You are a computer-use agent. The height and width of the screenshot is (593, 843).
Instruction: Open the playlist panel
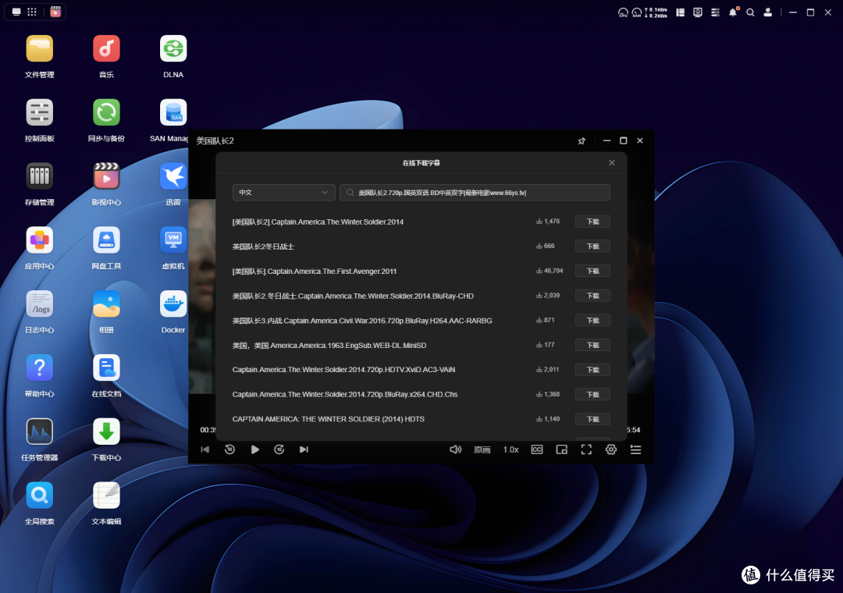tap(635, 449)
